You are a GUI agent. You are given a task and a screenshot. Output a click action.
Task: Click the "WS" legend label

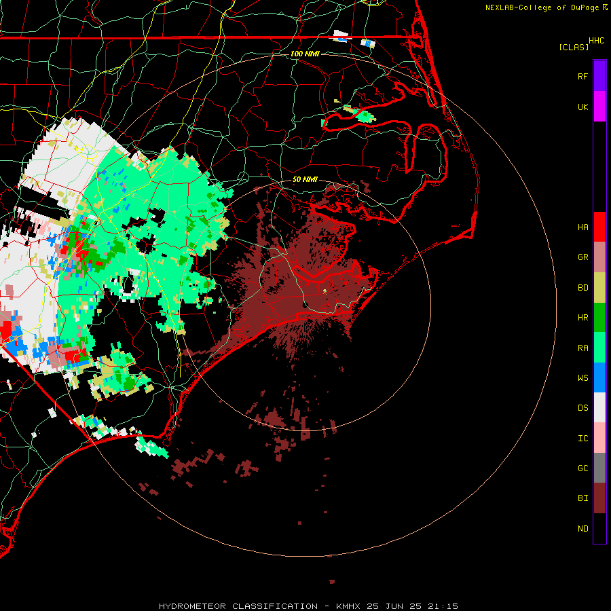click(582, 378)
